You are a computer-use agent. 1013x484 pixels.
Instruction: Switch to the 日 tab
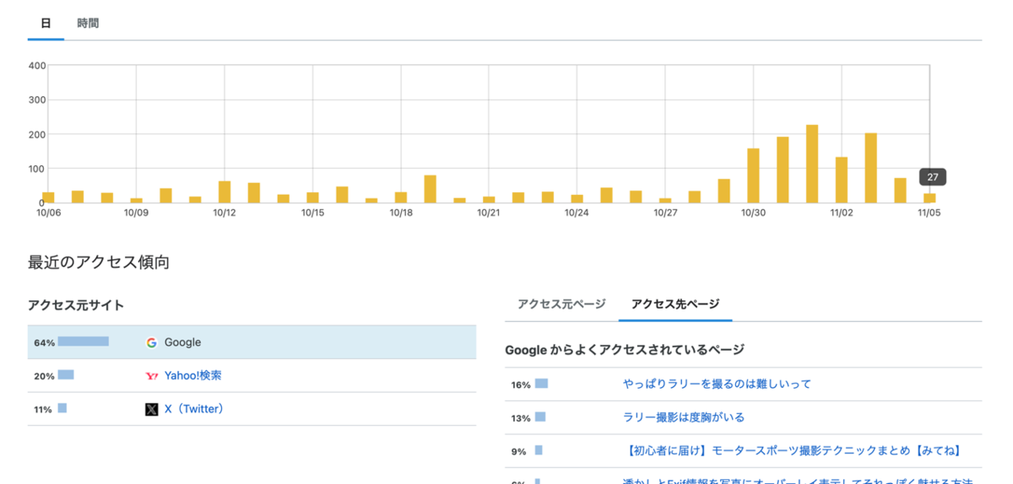[46, 23]
